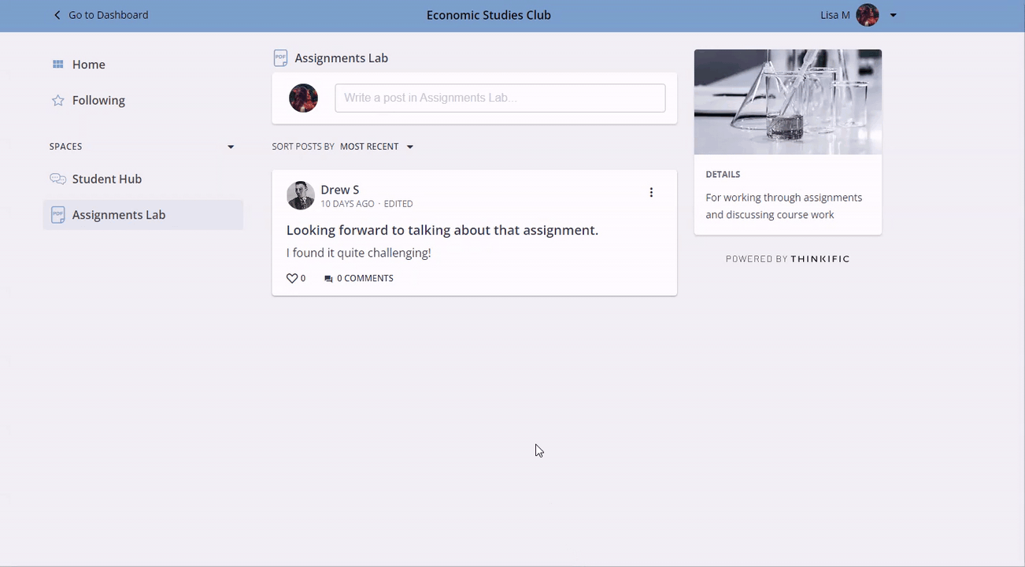Image resolution: width=1025 pixels, height=567 pixels.
Task: Click the Following star icon
Action: 57,100
